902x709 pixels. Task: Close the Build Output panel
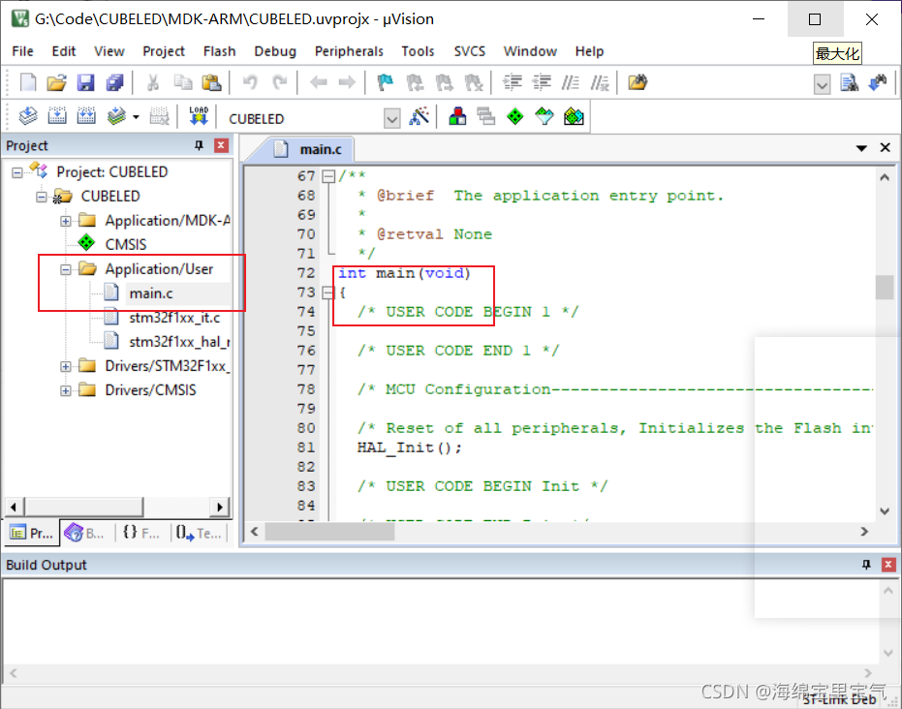888,565
